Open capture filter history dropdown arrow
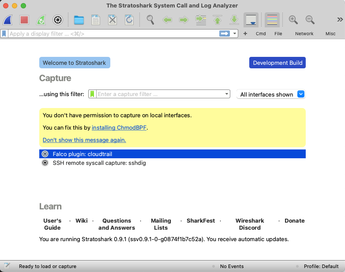Screen dimensions: 345x272 coord(227,94)
